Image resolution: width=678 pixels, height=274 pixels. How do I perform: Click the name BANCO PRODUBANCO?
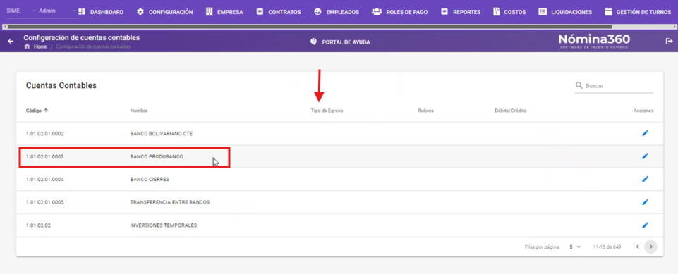point(157,156)
